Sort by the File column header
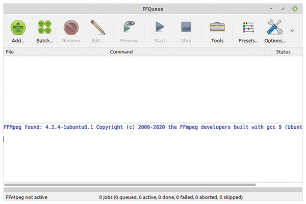 click(x=56, y=52)
